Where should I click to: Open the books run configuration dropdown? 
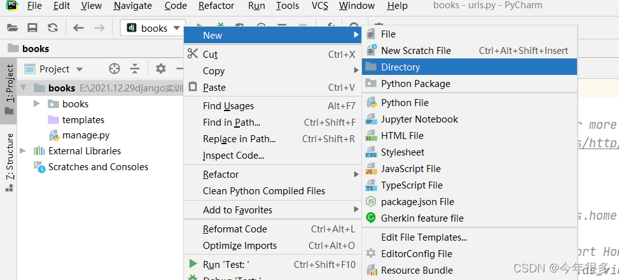point(153,29)
